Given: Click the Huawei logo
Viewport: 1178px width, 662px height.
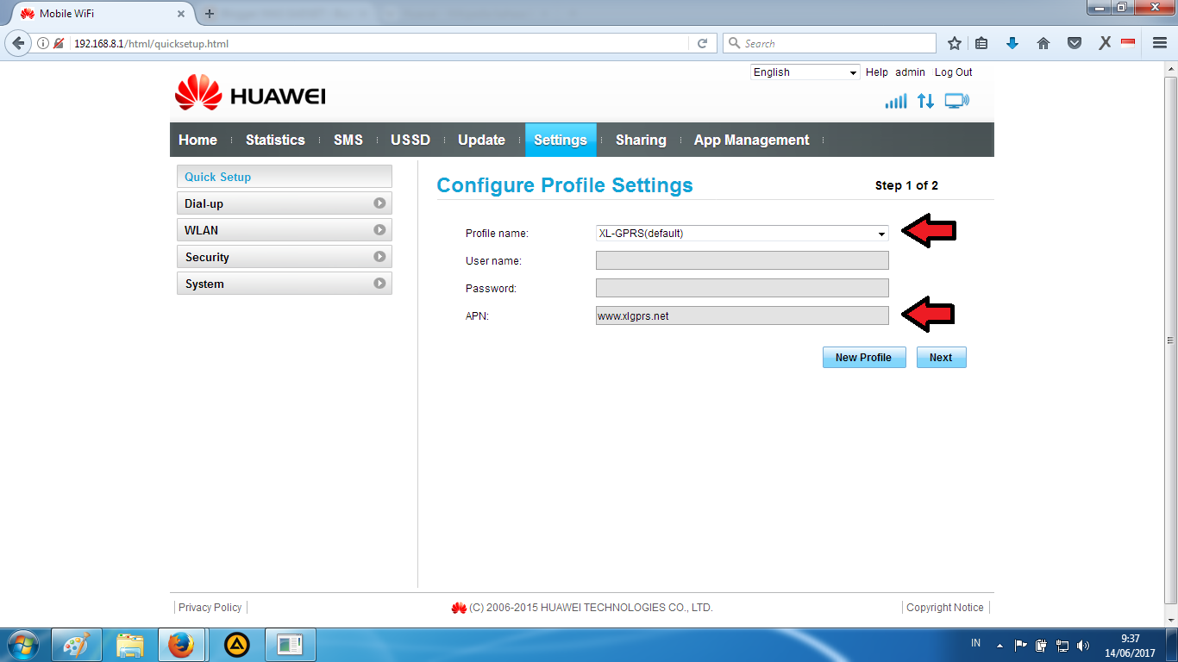Looking at the screenshot, I should coord(250,93).
